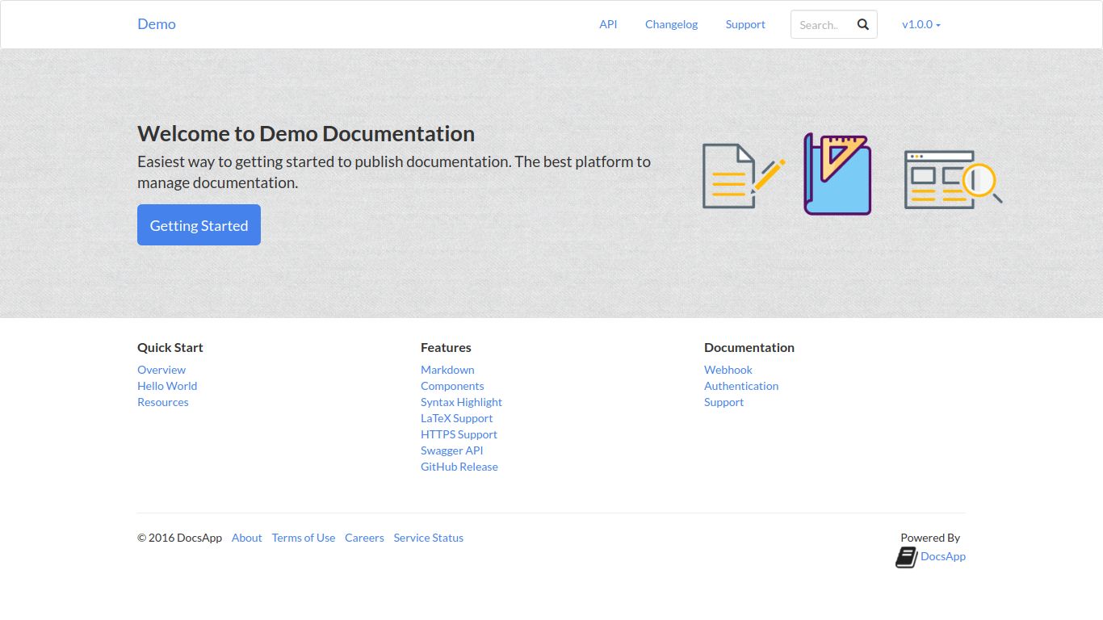Viewport: 1103px width, 620px height.
Task: Open the API navigation menu item
Action: point(608,24)
